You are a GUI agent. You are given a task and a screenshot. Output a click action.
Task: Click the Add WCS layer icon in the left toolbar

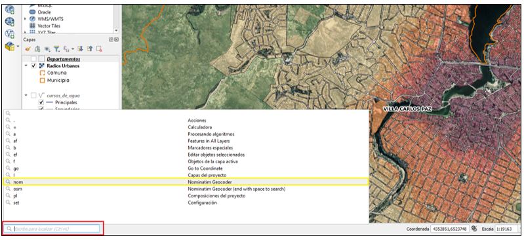(9, 22)
